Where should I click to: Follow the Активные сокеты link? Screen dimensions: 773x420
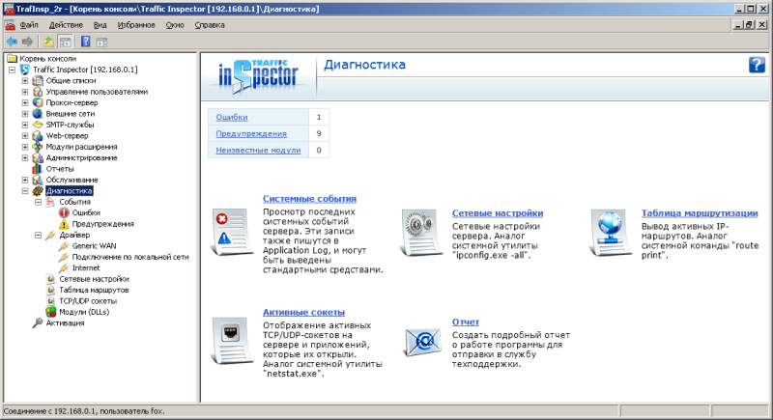[303, 312]
